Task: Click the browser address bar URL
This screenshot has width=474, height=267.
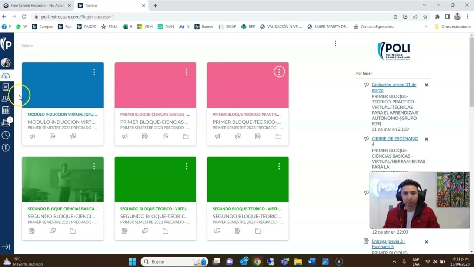Action: tap(77, 17)
